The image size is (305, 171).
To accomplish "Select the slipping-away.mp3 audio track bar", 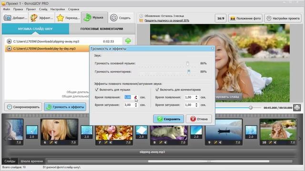I will click(x=152, y=152).
